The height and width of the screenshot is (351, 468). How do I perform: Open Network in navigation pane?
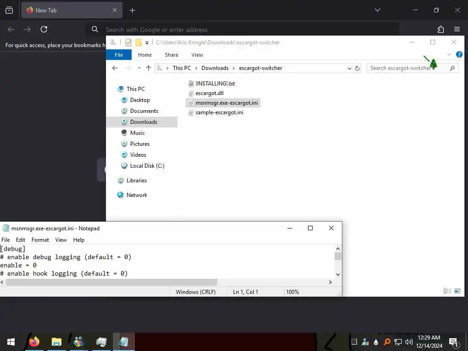[137, 195]
